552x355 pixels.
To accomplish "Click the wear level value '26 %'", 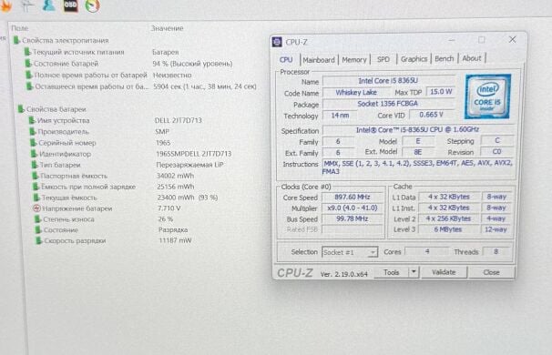I will [166, 218].
